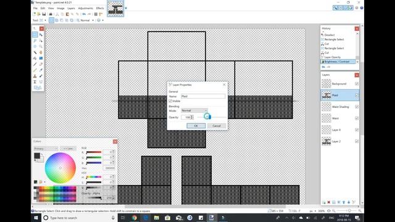
Task: Toggle visibility checkbox of Layer 4
Action: (x=357, y=130)
